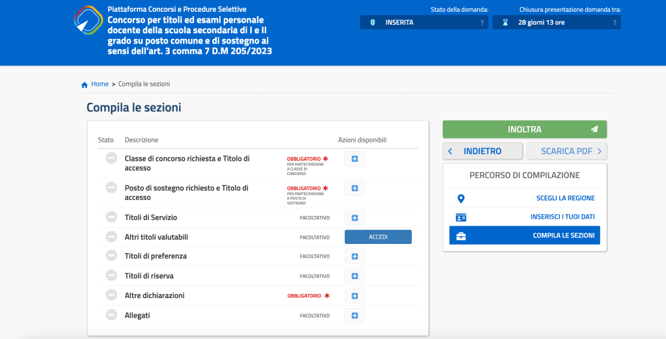Click 'Posto di sostegno richiesto e Titolo di accesso' text
Screen dimensions: 666x339
[186, 193]
